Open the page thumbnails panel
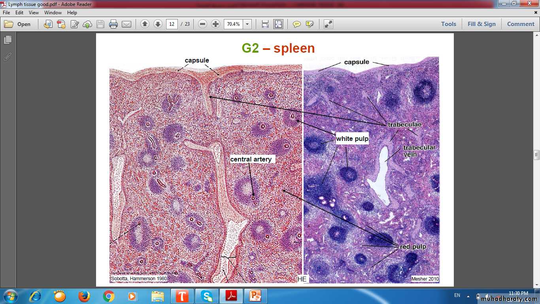 [8, 40]
